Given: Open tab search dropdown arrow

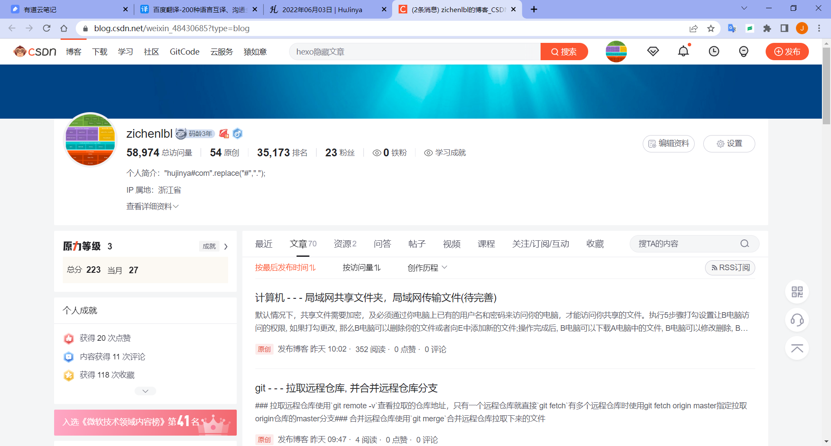Looking at the screenshot, I should click(744, 8).
